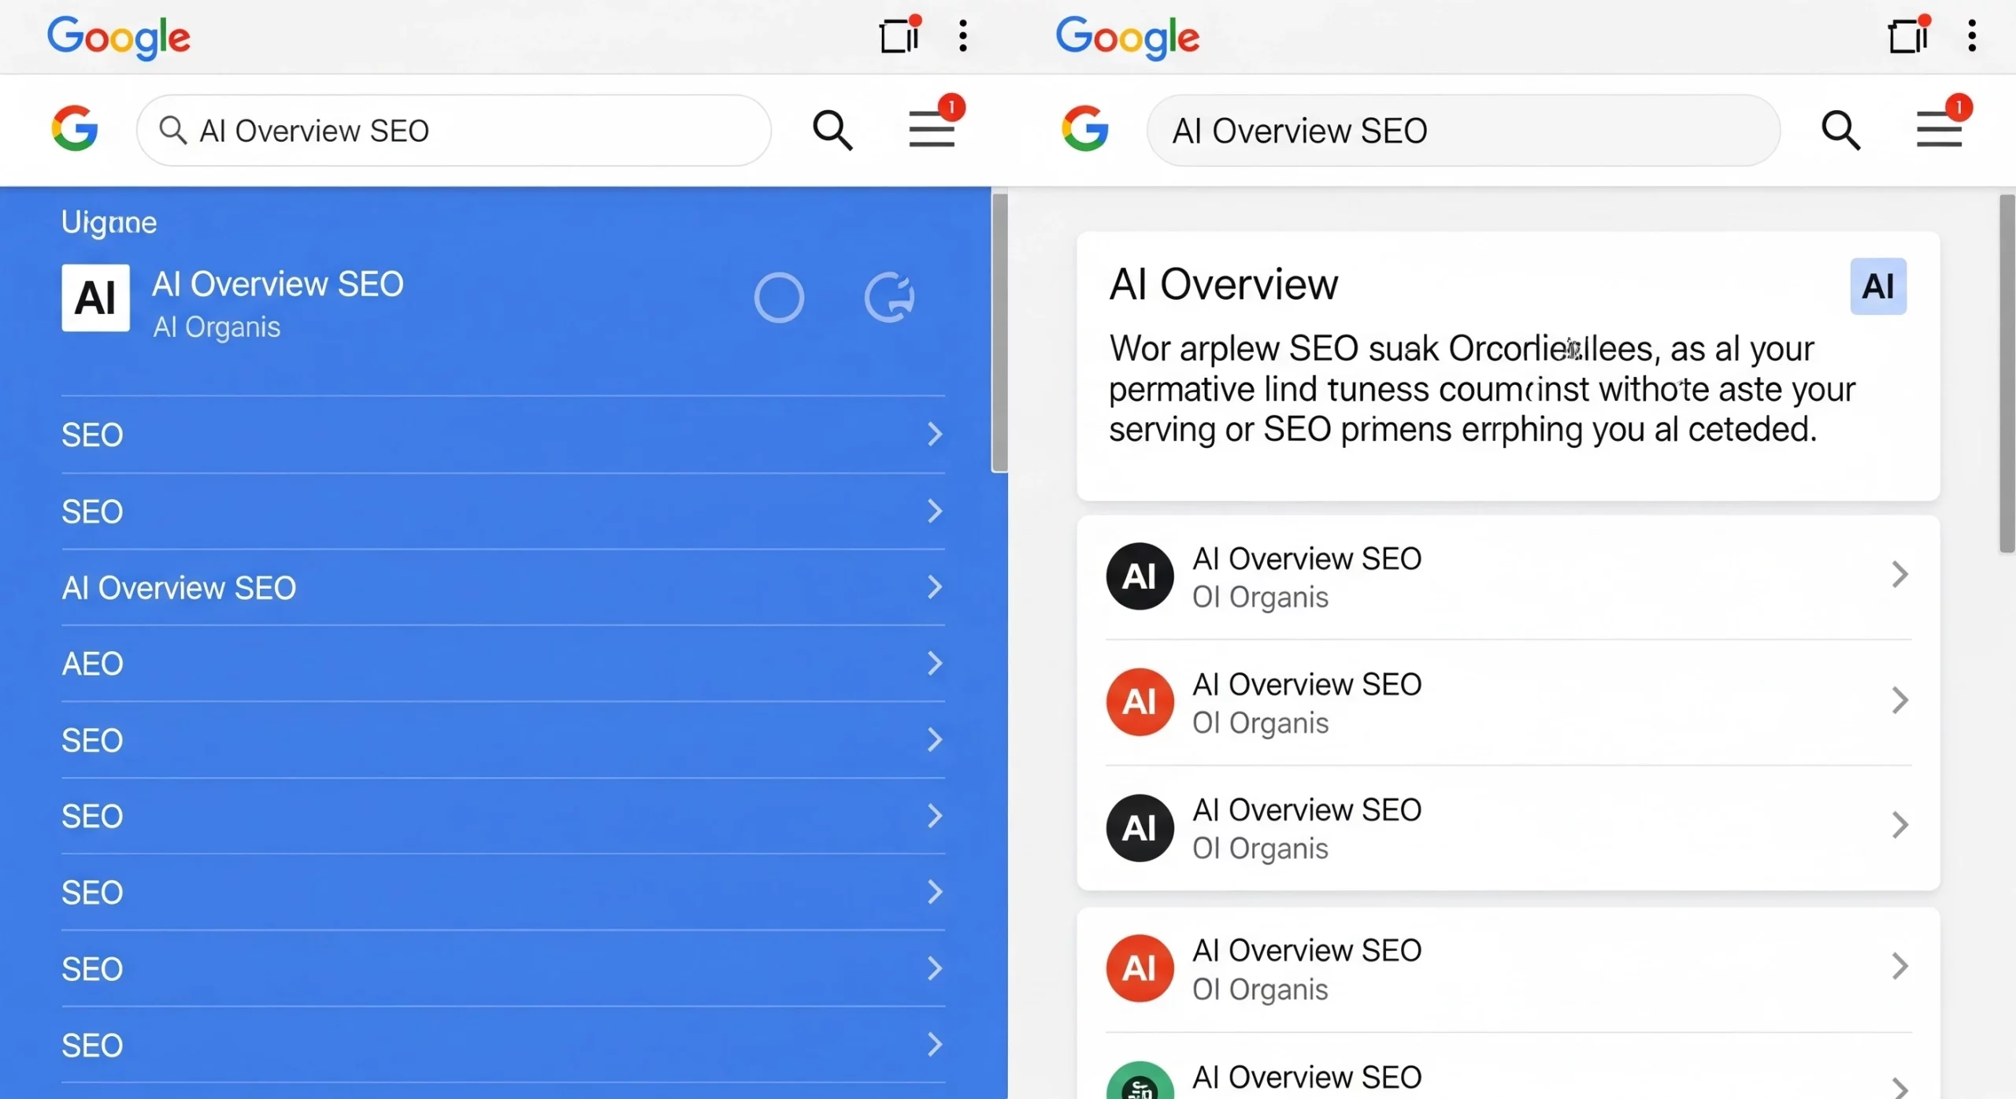Click the refresh icon next to top suggestion
The image size is (2016, 1099).
coord(889,297)
